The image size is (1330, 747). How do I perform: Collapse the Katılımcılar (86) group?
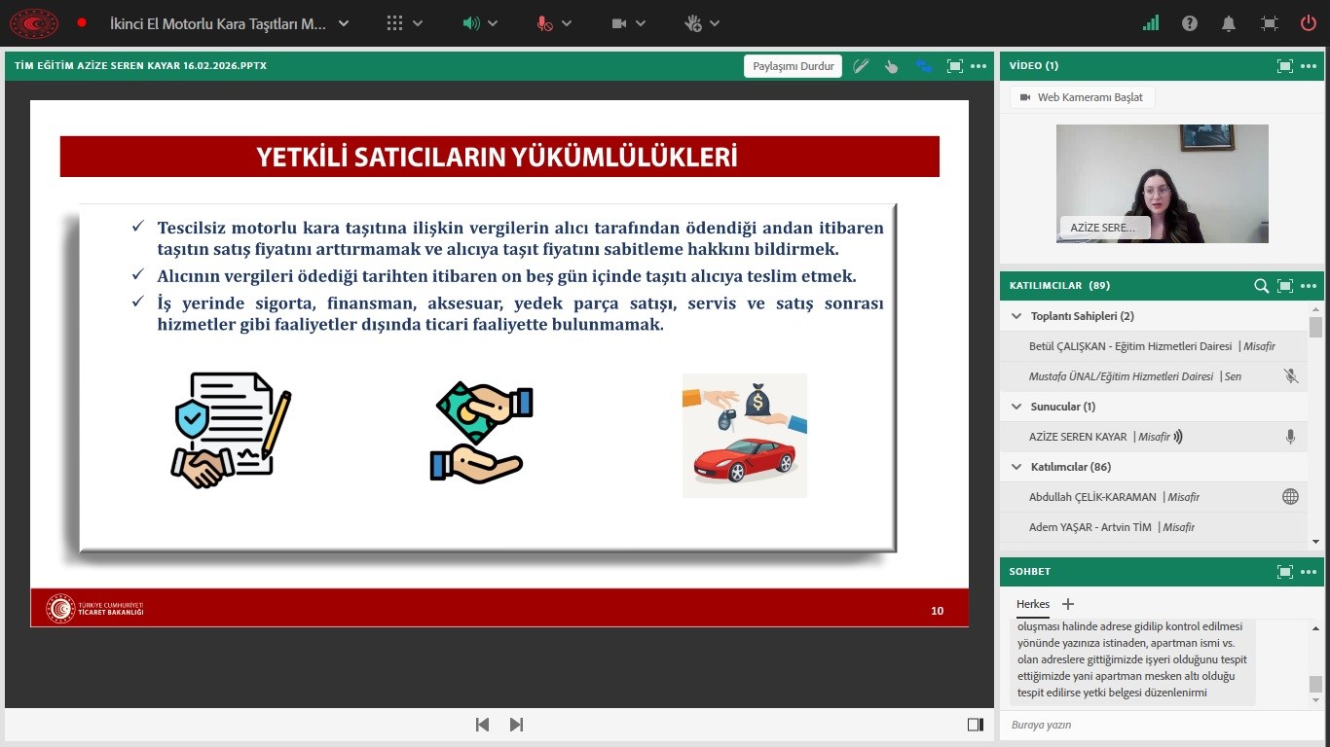click(x=1017, y=467)
